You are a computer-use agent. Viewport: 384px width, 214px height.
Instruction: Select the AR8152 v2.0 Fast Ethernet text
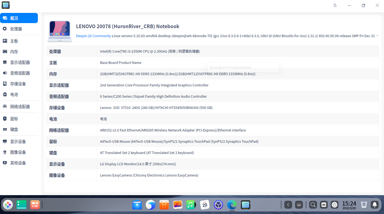click(x=173, y=130)
